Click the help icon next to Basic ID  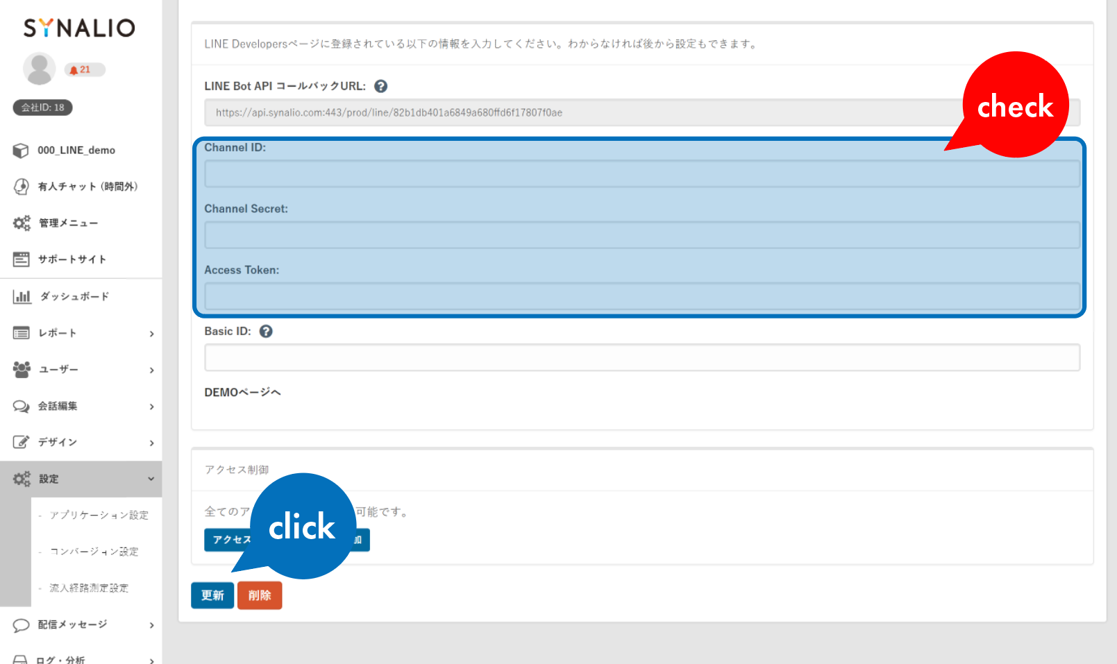(266, 332)
